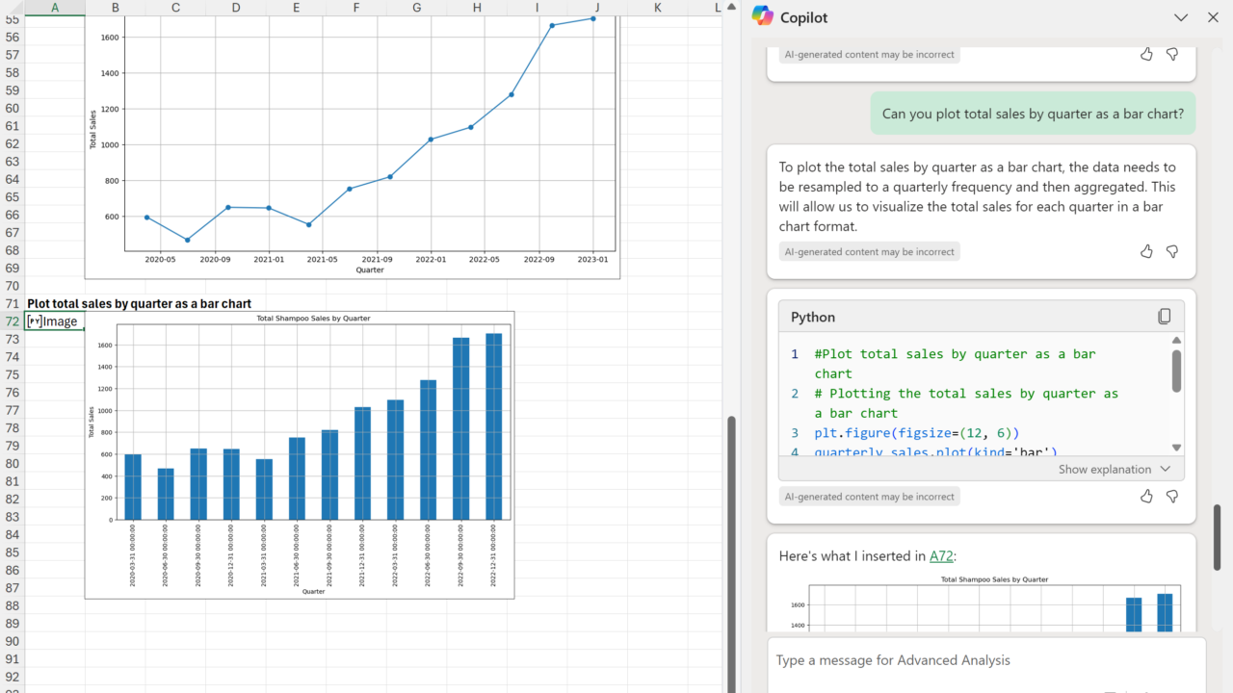Copy the Python code snippet
The image size is (1233, 693).
coord(1164,317)
